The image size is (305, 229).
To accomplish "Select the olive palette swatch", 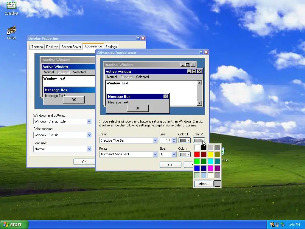I will pos(217,154).
